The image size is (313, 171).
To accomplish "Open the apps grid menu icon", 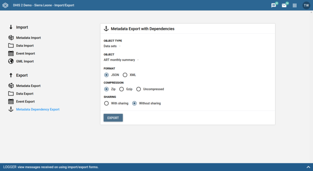I will tap(295, 5).
